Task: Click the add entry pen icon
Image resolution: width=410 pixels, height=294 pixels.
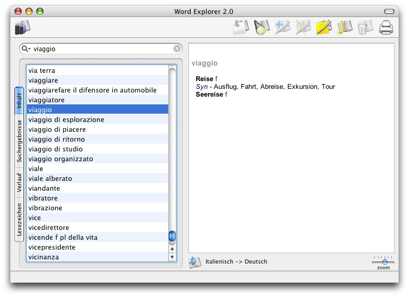Action: tap(283, 27)
